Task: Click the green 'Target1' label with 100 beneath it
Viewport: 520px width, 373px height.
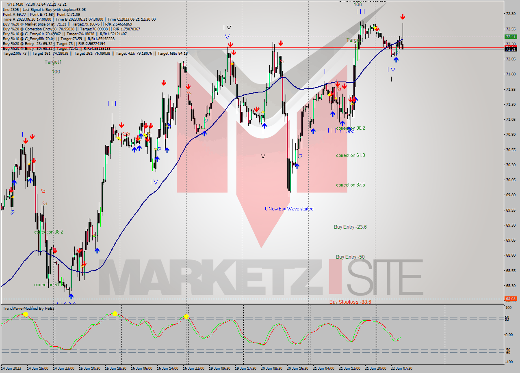Action: [x=53, y=62]
